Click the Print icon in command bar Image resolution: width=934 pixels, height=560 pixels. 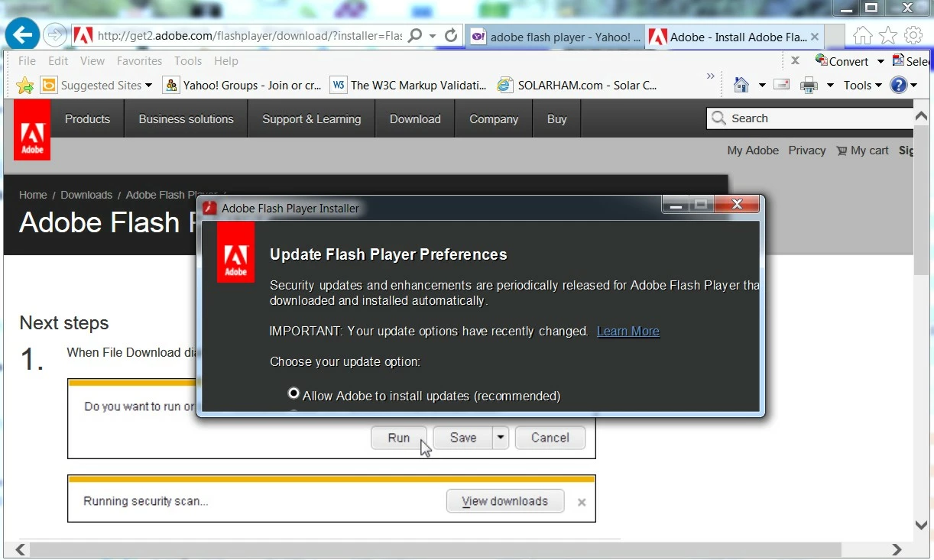809,86
